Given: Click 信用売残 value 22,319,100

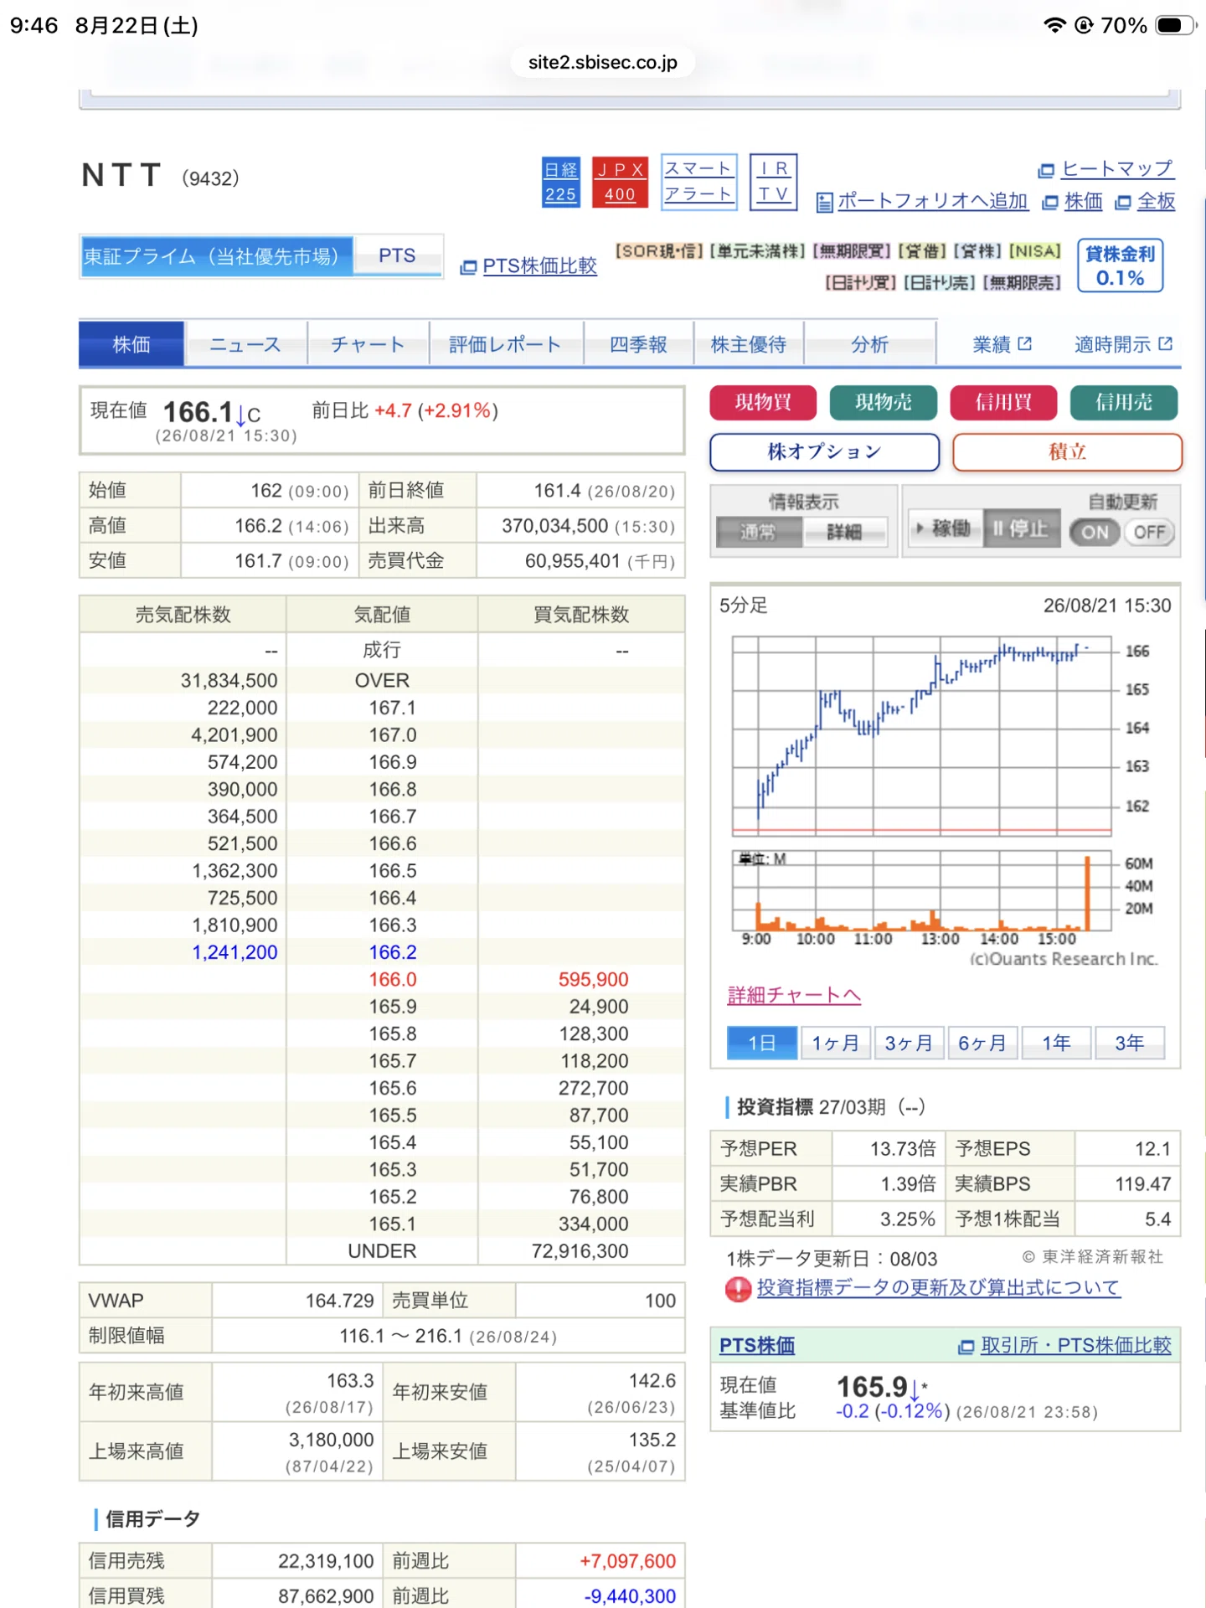Looking at the screenshot, I should (x=326, y=1561).
